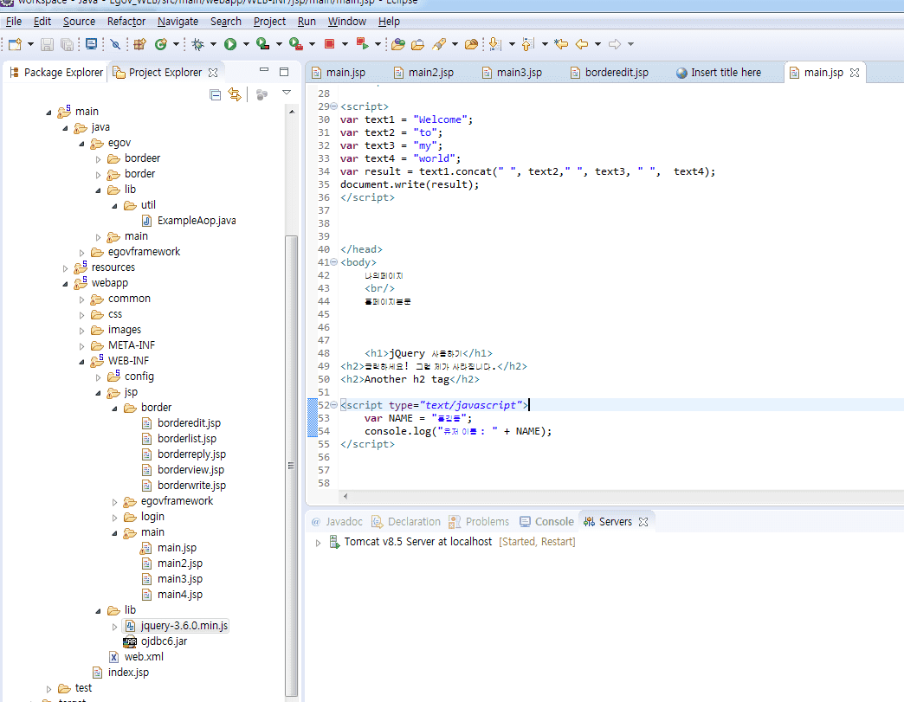Toggle Link with Editor in Project Explorer

[234, 94]
